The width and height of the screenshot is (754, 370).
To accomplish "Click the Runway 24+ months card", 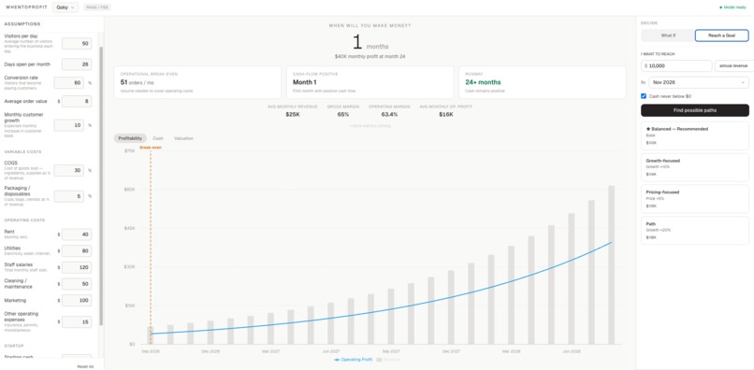I will 543,82.
